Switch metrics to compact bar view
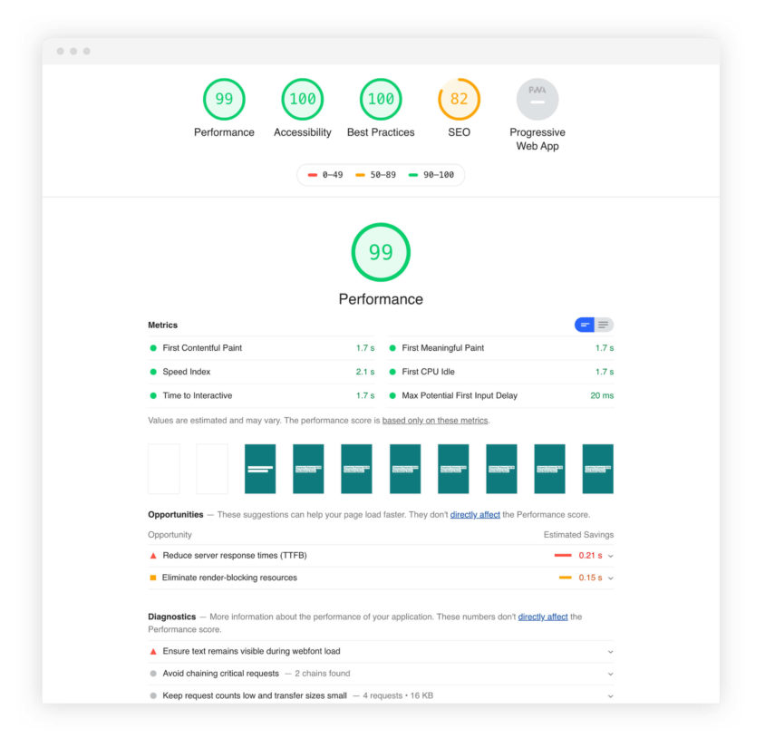The image size is (765, 748). pyautogui.click(x=585, y=325)
